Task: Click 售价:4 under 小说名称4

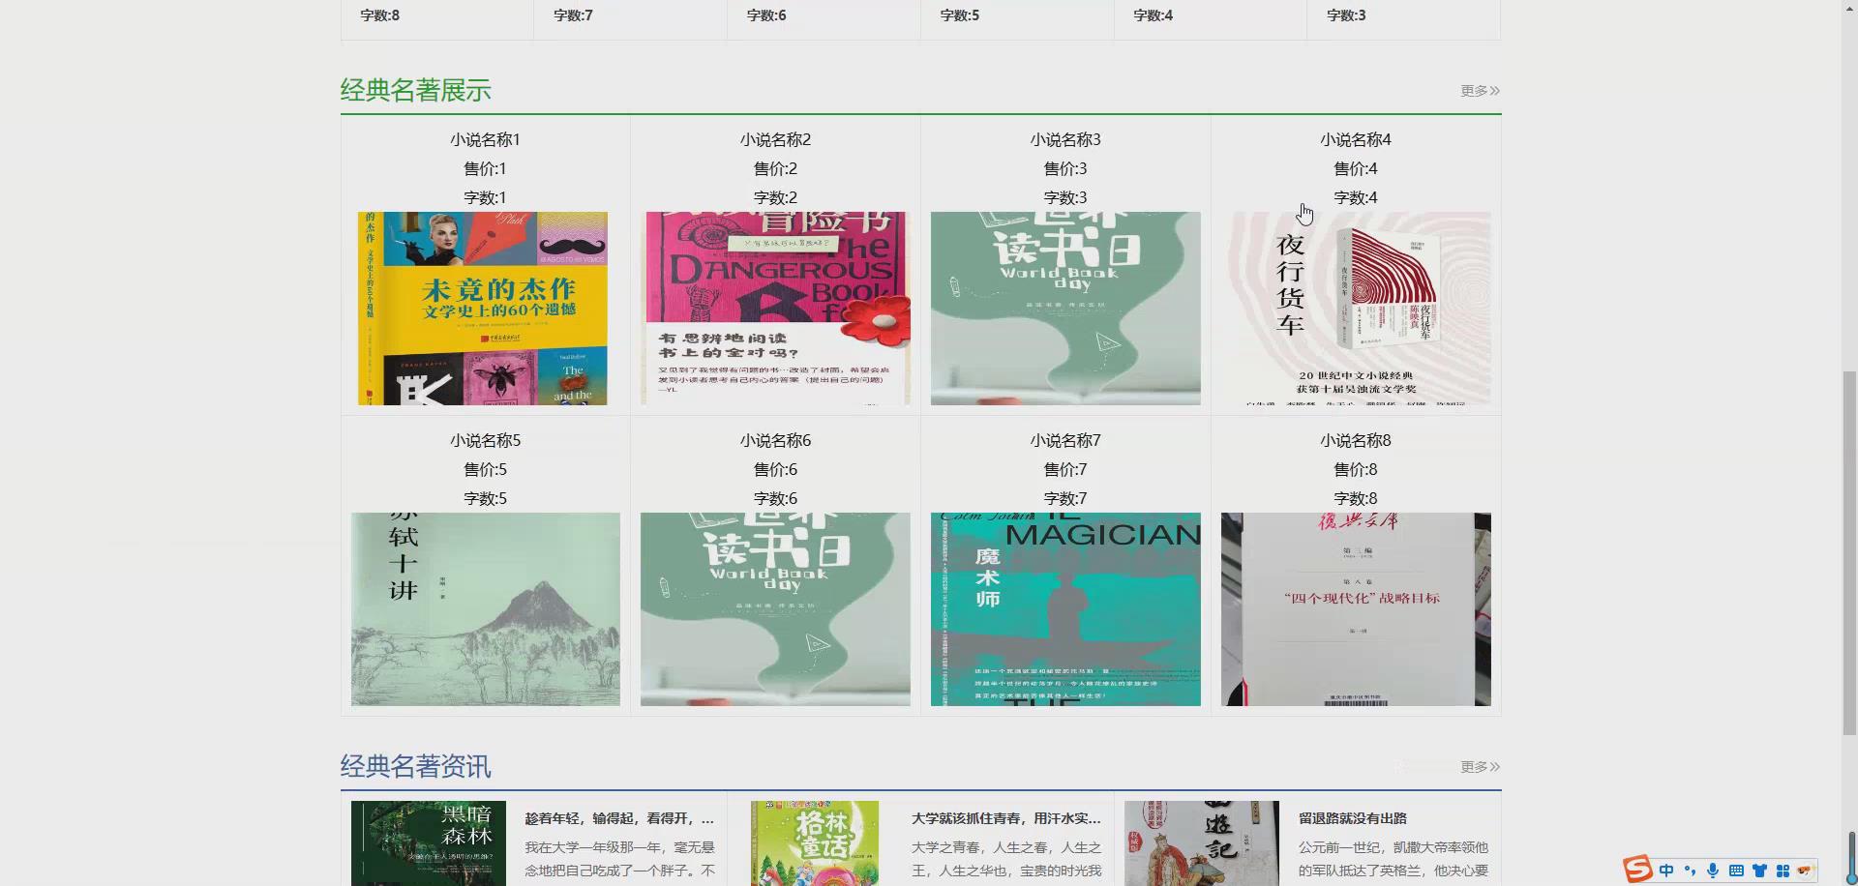Action: tap(1356, 169)
